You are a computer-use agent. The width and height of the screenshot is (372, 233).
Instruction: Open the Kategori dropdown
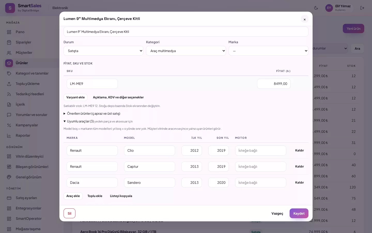click(186, 51)
